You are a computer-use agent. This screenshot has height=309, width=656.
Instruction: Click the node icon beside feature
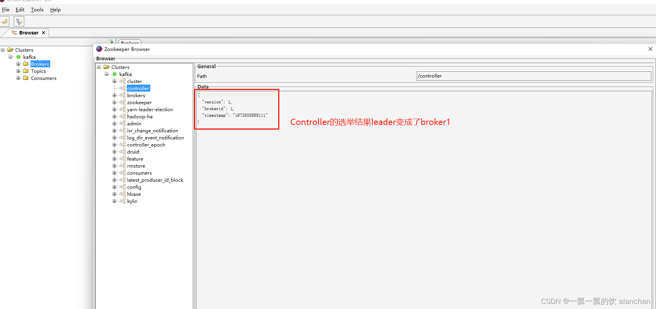[x=122, y=159]
